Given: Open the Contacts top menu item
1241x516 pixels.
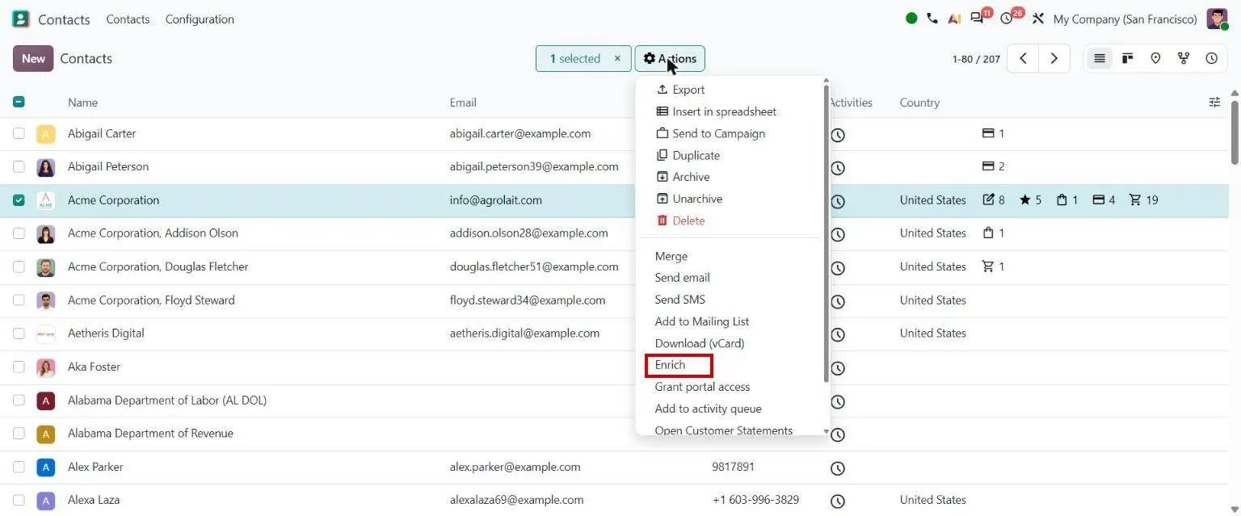Looking at the screenshot, I should coord(128,19).
